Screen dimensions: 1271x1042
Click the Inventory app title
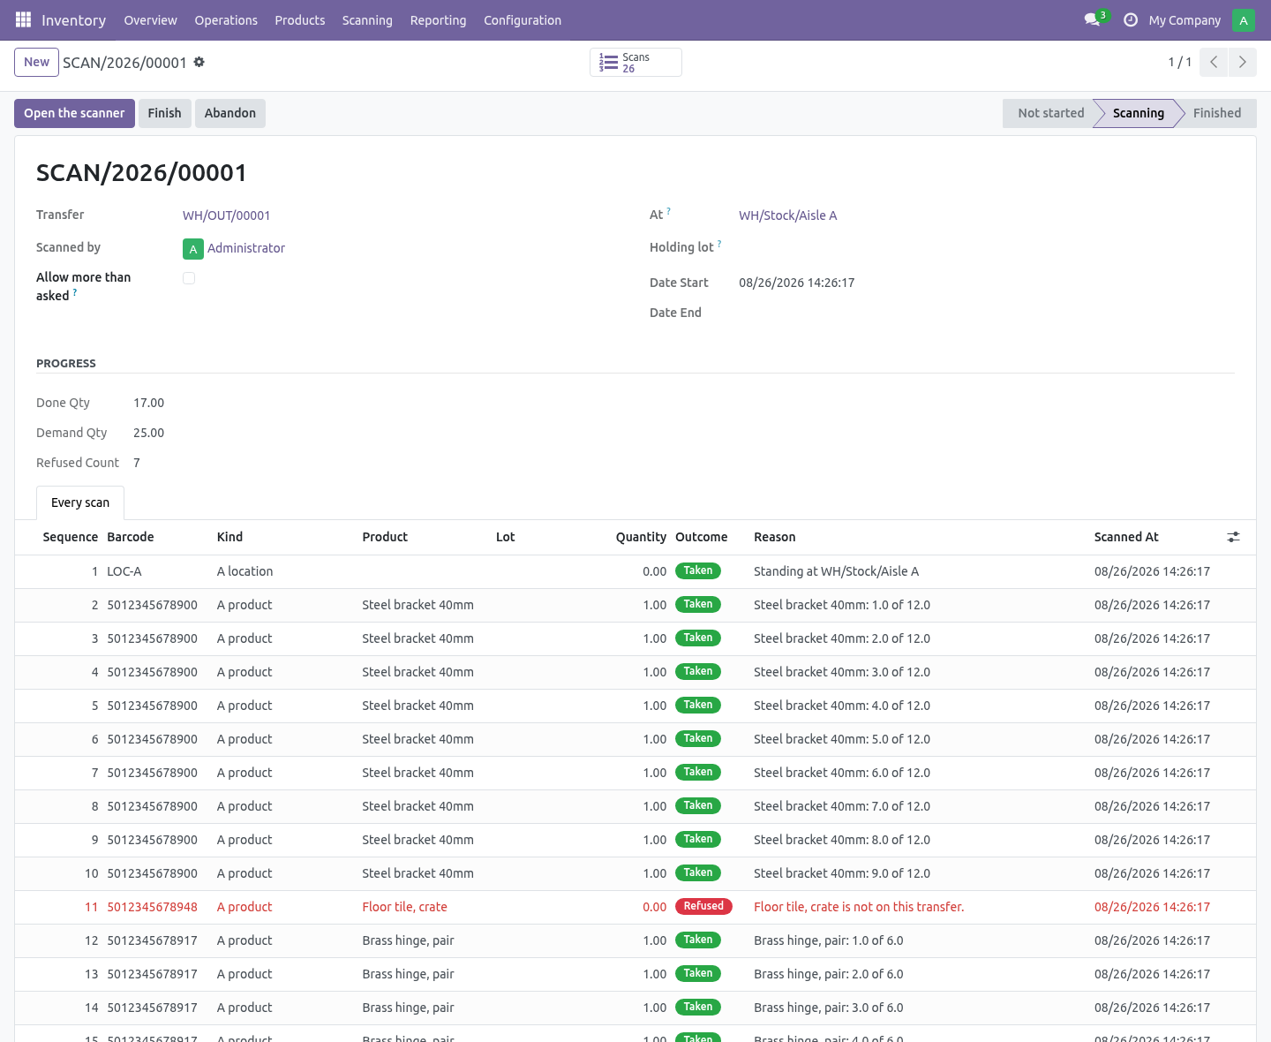73,20
